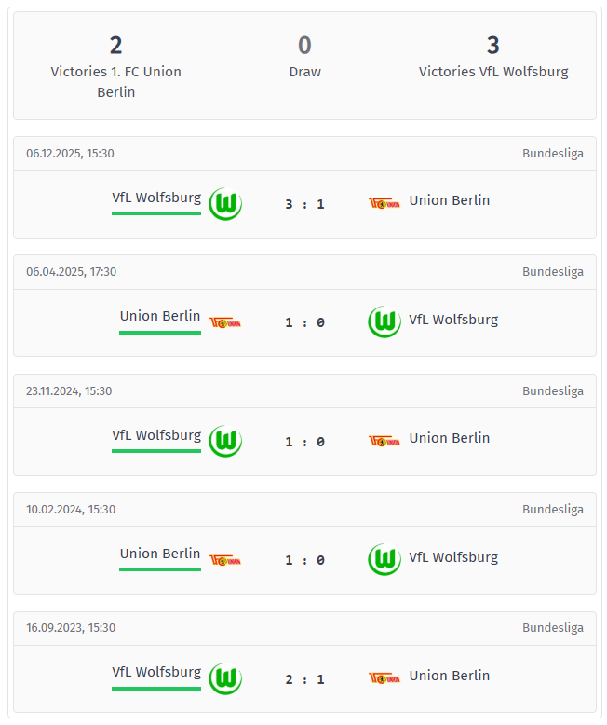Click Bundesliga label on 23.11.2024 match
Image resolution: width=607 pixels, height=725 pixels.
pyautogui.click(x=553, y=390)
